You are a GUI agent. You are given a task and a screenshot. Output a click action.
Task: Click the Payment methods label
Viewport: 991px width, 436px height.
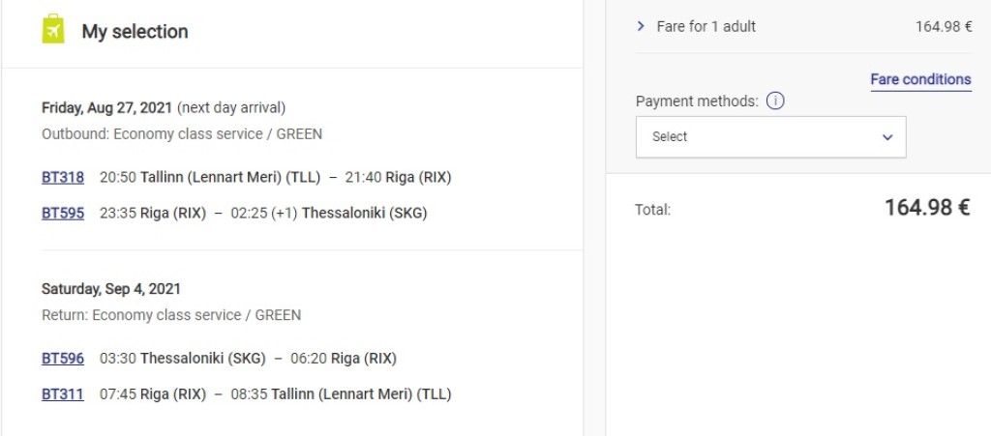(x=697, y=101)
